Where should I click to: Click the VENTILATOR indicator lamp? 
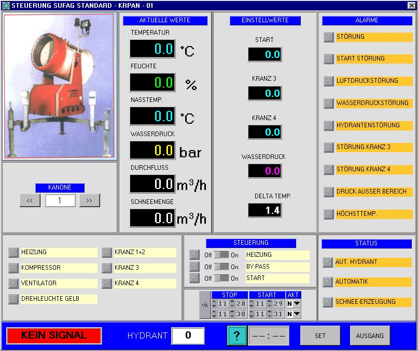click(13, 284)
